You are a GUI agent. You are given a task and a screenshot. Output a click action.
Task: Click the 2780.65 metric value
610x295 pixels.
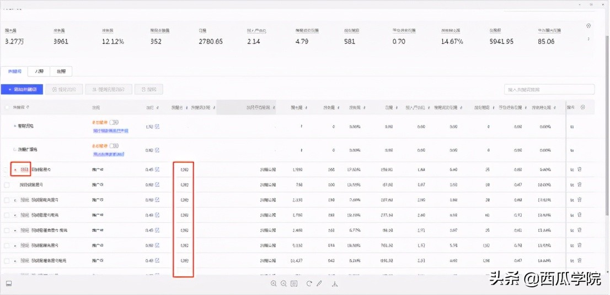211,41
